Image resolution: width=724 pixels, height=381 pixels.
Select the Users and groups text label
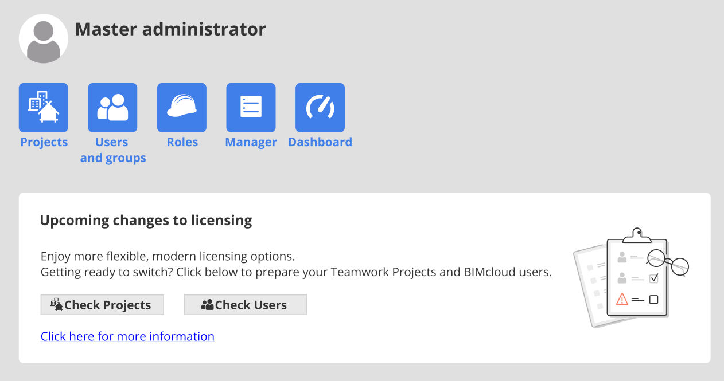click(113, 150)
